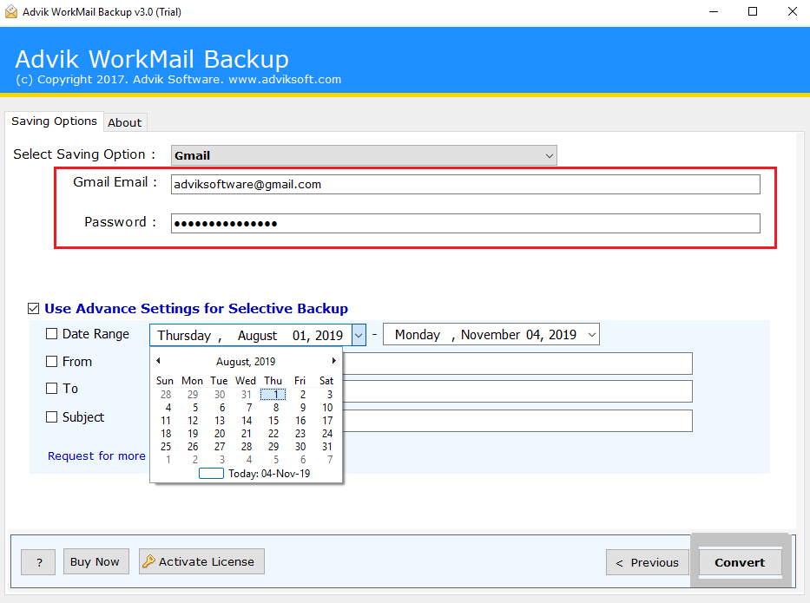Select August 23 in the calendar
This screenshot has height=603, width=810.
(300, 434)
